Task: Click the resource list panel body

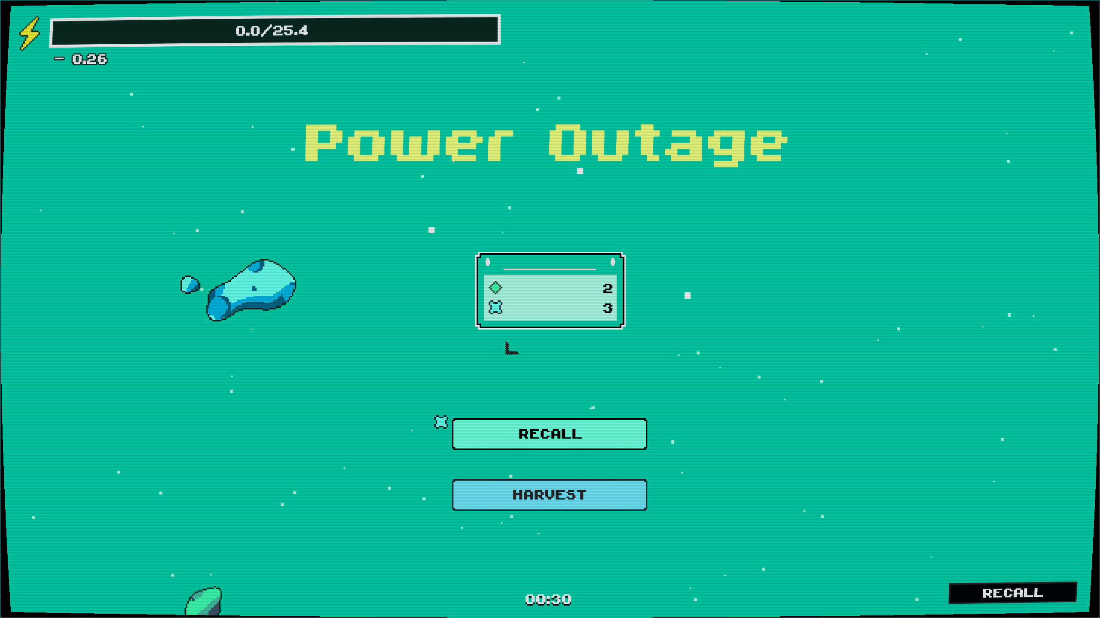Action: pos(550,298)
